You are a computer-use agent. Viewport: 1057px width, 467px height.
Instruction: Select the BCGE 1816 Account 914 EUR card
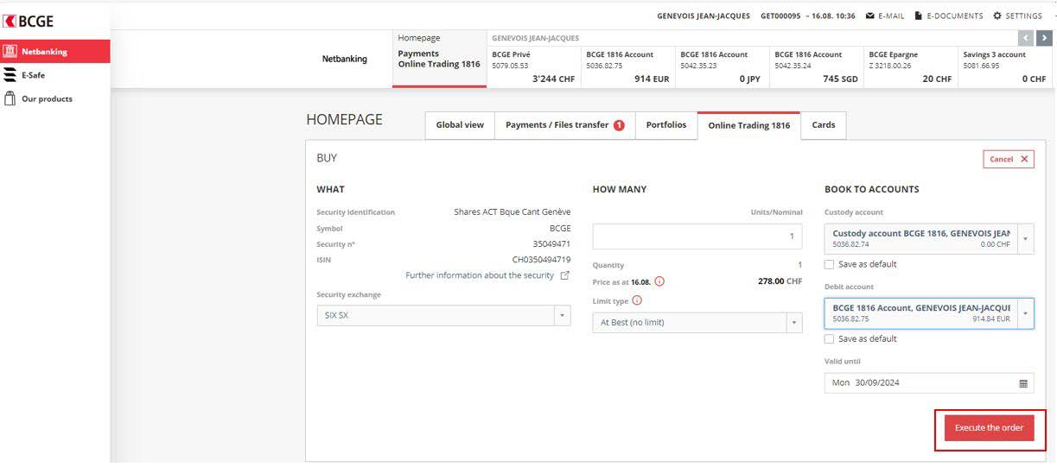pyautogui.click(x=627, y=66)
